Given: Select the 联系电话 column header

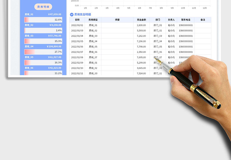Looking at the screenshot, I should (186, 20).
